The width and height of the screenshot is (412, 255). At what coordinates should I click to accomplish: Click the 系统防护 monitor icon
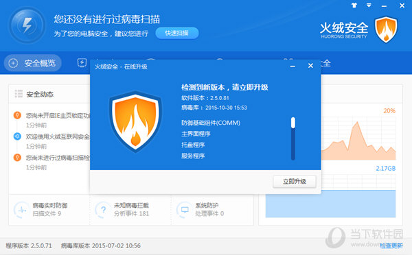tap(185, 210)
